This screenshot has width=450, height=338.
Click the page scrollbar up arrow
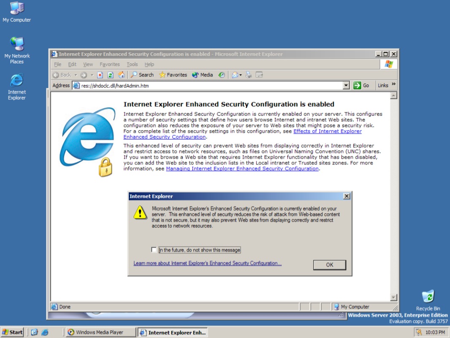coord(394,95)
